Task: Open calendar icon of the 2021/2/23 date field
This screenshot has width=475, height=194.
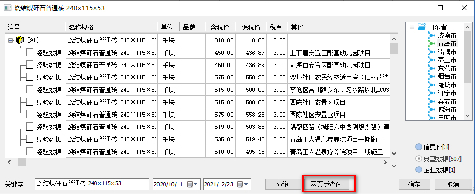Action: (x=240, y=184)
